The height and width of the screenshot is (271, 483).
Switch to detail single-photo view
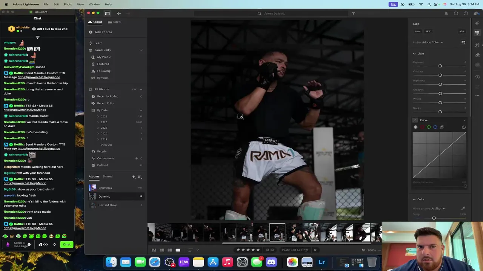(x=178, y=250)
